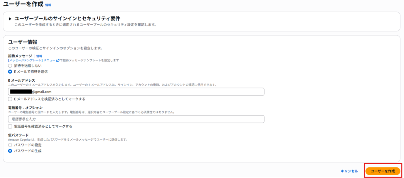The width and height of the screenshot is (404, 178).
Task: Open 情報 link beside the ユーザーを作成 title
Action: tap(48, 5)
